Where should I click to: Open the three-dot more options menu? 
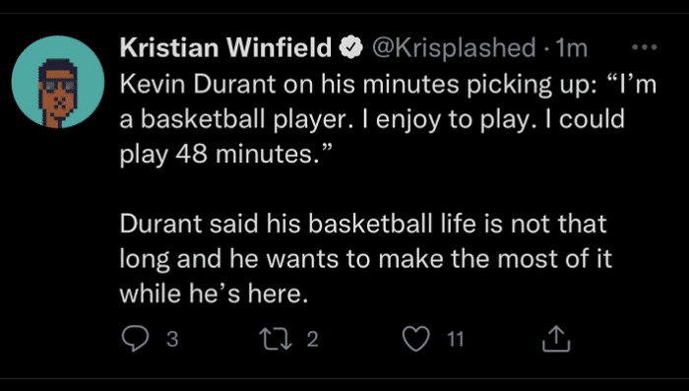pyautogui.click(x=644, y=46)
